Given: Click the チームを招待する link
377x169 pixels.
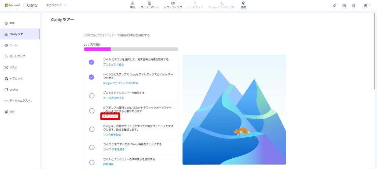Looking at the screenshot, I should [113, 98].
